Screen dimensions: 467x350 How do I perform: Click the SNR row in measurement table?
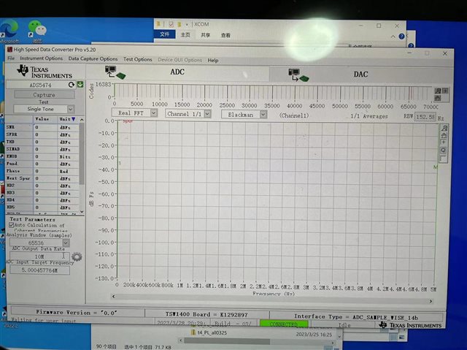[x=42, y=127]
